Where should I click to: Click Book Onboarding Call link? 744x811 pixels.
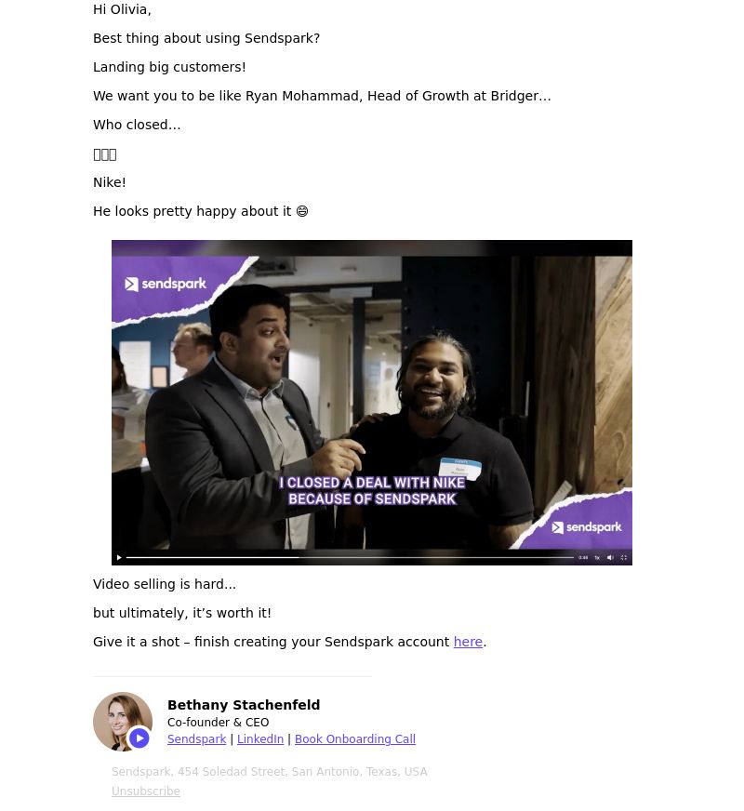[355, 739]
